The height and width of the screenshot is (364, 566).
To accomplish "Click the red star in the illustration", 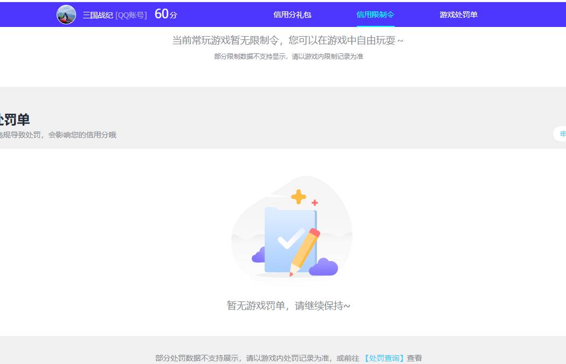I will [x=315, y=203].
